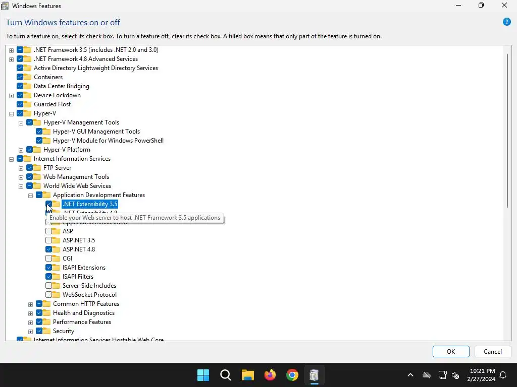This screenshot has width=517, height=387.
Task: Click the network display icon in tray
Action: point(442,375)
